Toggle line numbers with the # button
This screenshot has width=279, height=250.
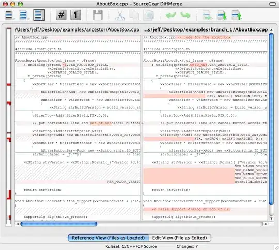(x=61, y=15)
